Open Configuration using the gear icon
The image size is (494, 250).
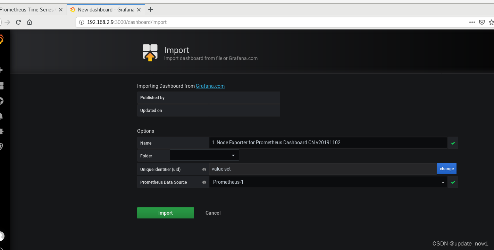[x=1, y=131]
